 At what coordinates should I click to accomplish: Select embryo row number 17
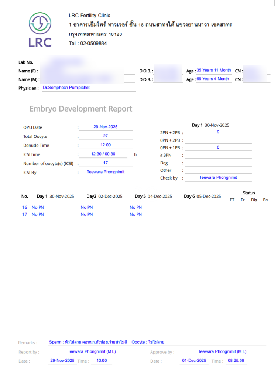point(24,215)
